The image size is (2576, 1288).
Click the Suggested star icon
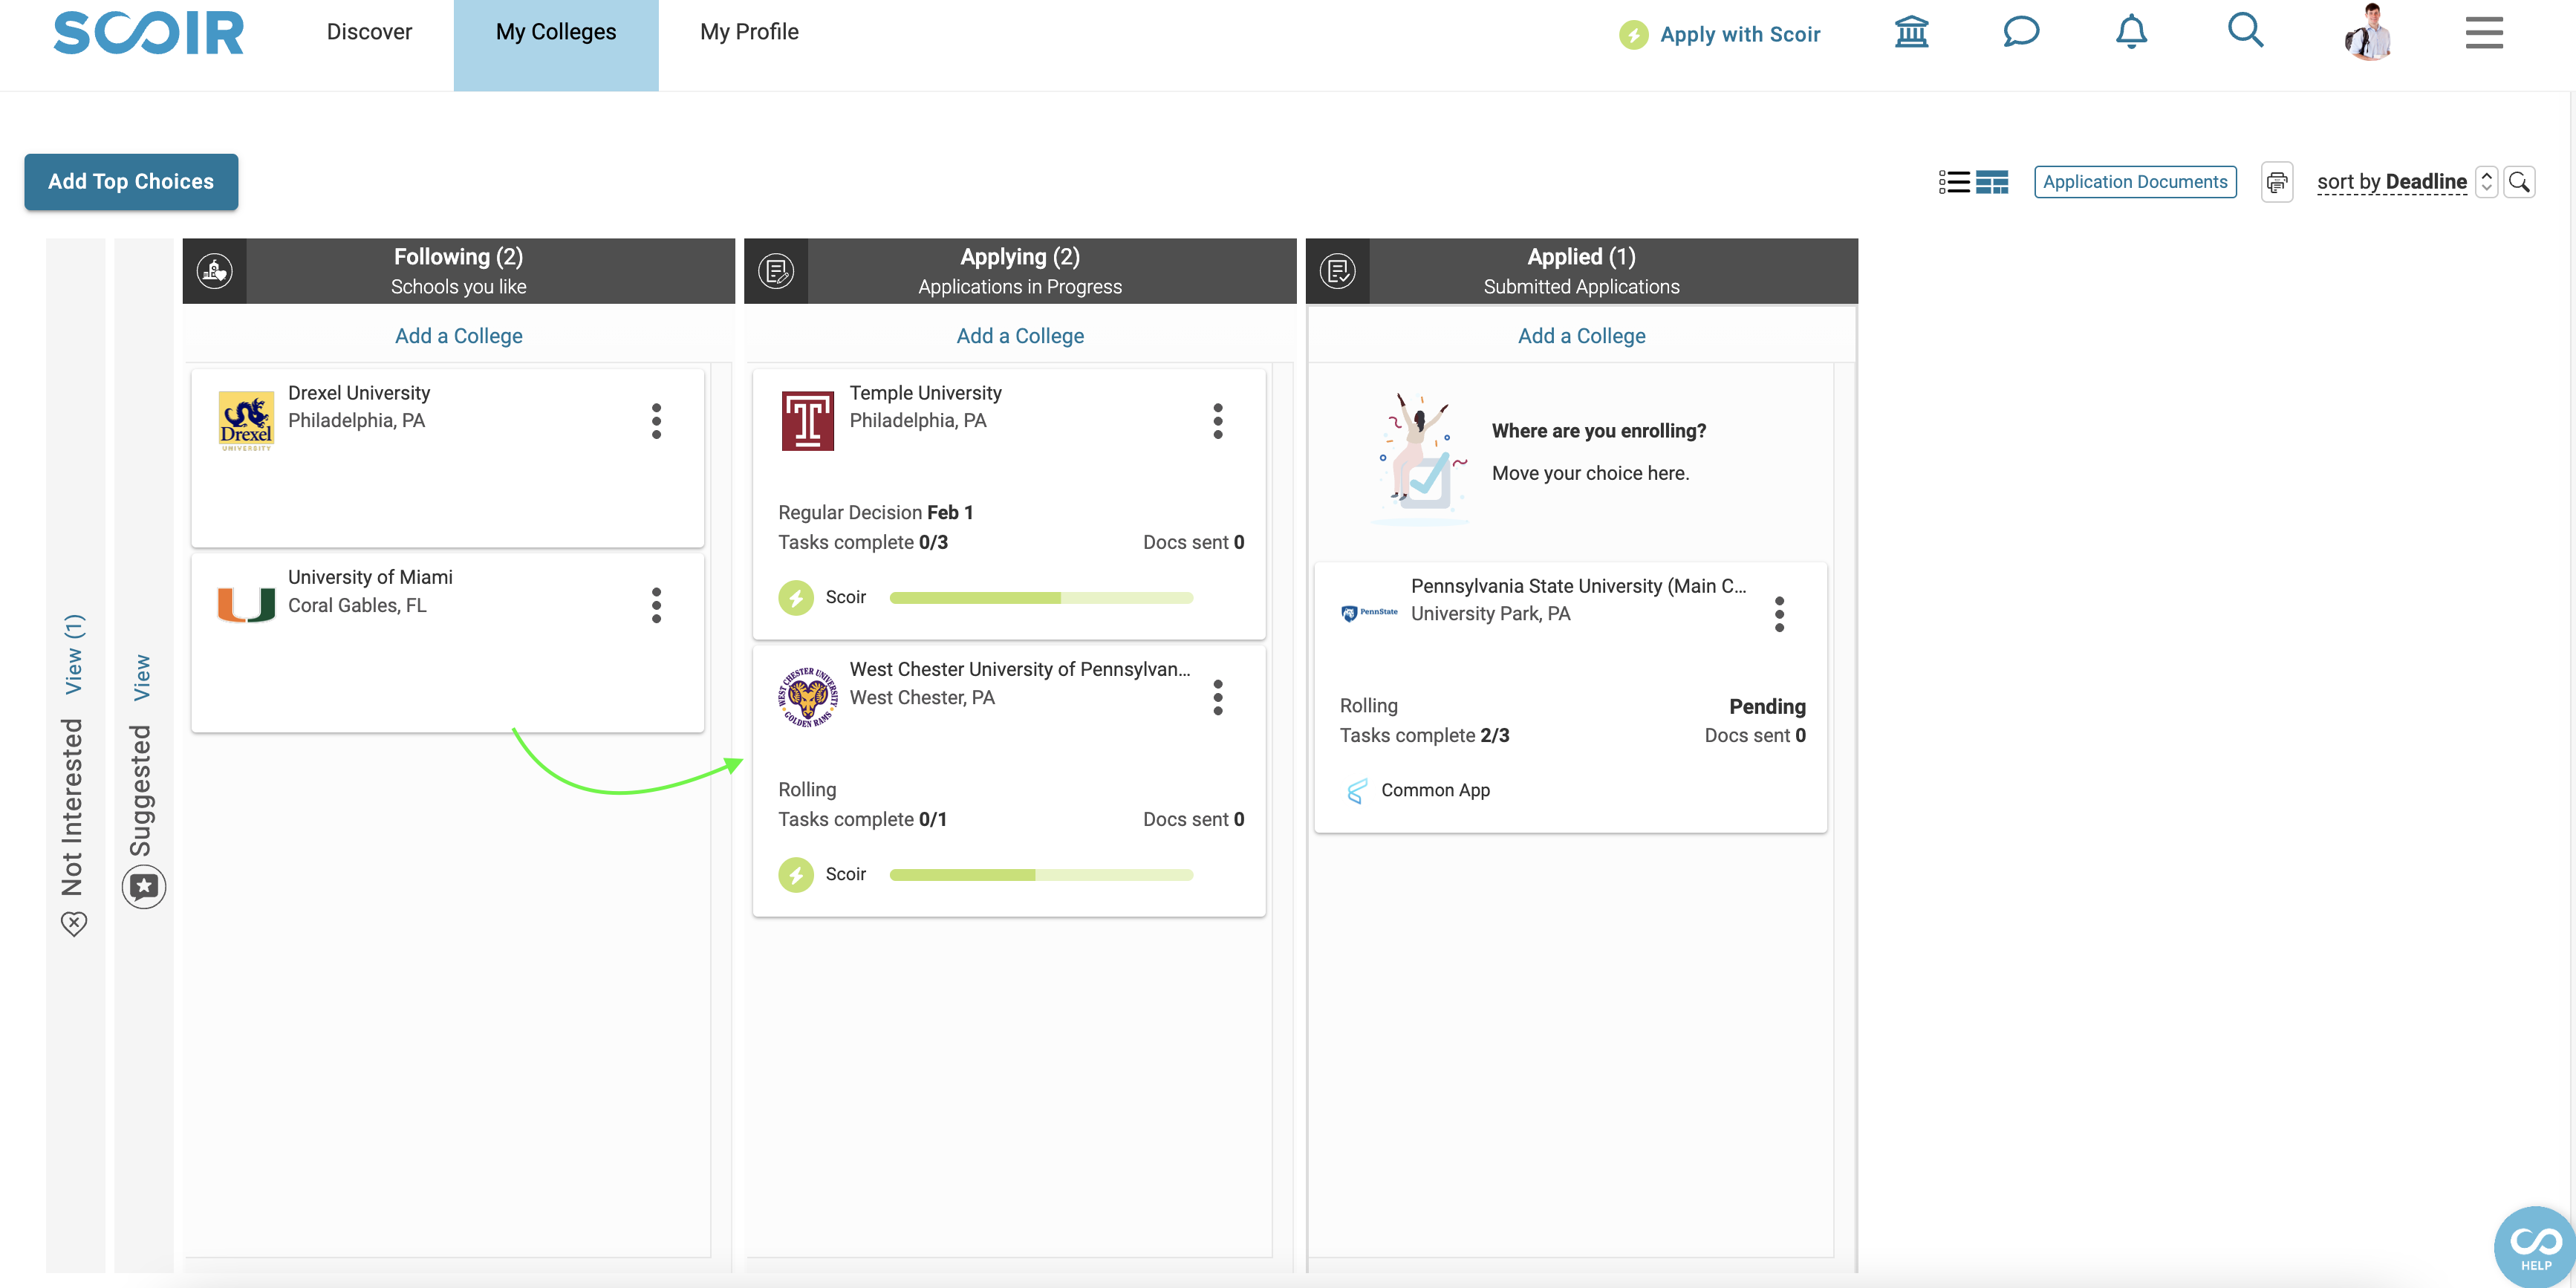[x=144, y=887]
